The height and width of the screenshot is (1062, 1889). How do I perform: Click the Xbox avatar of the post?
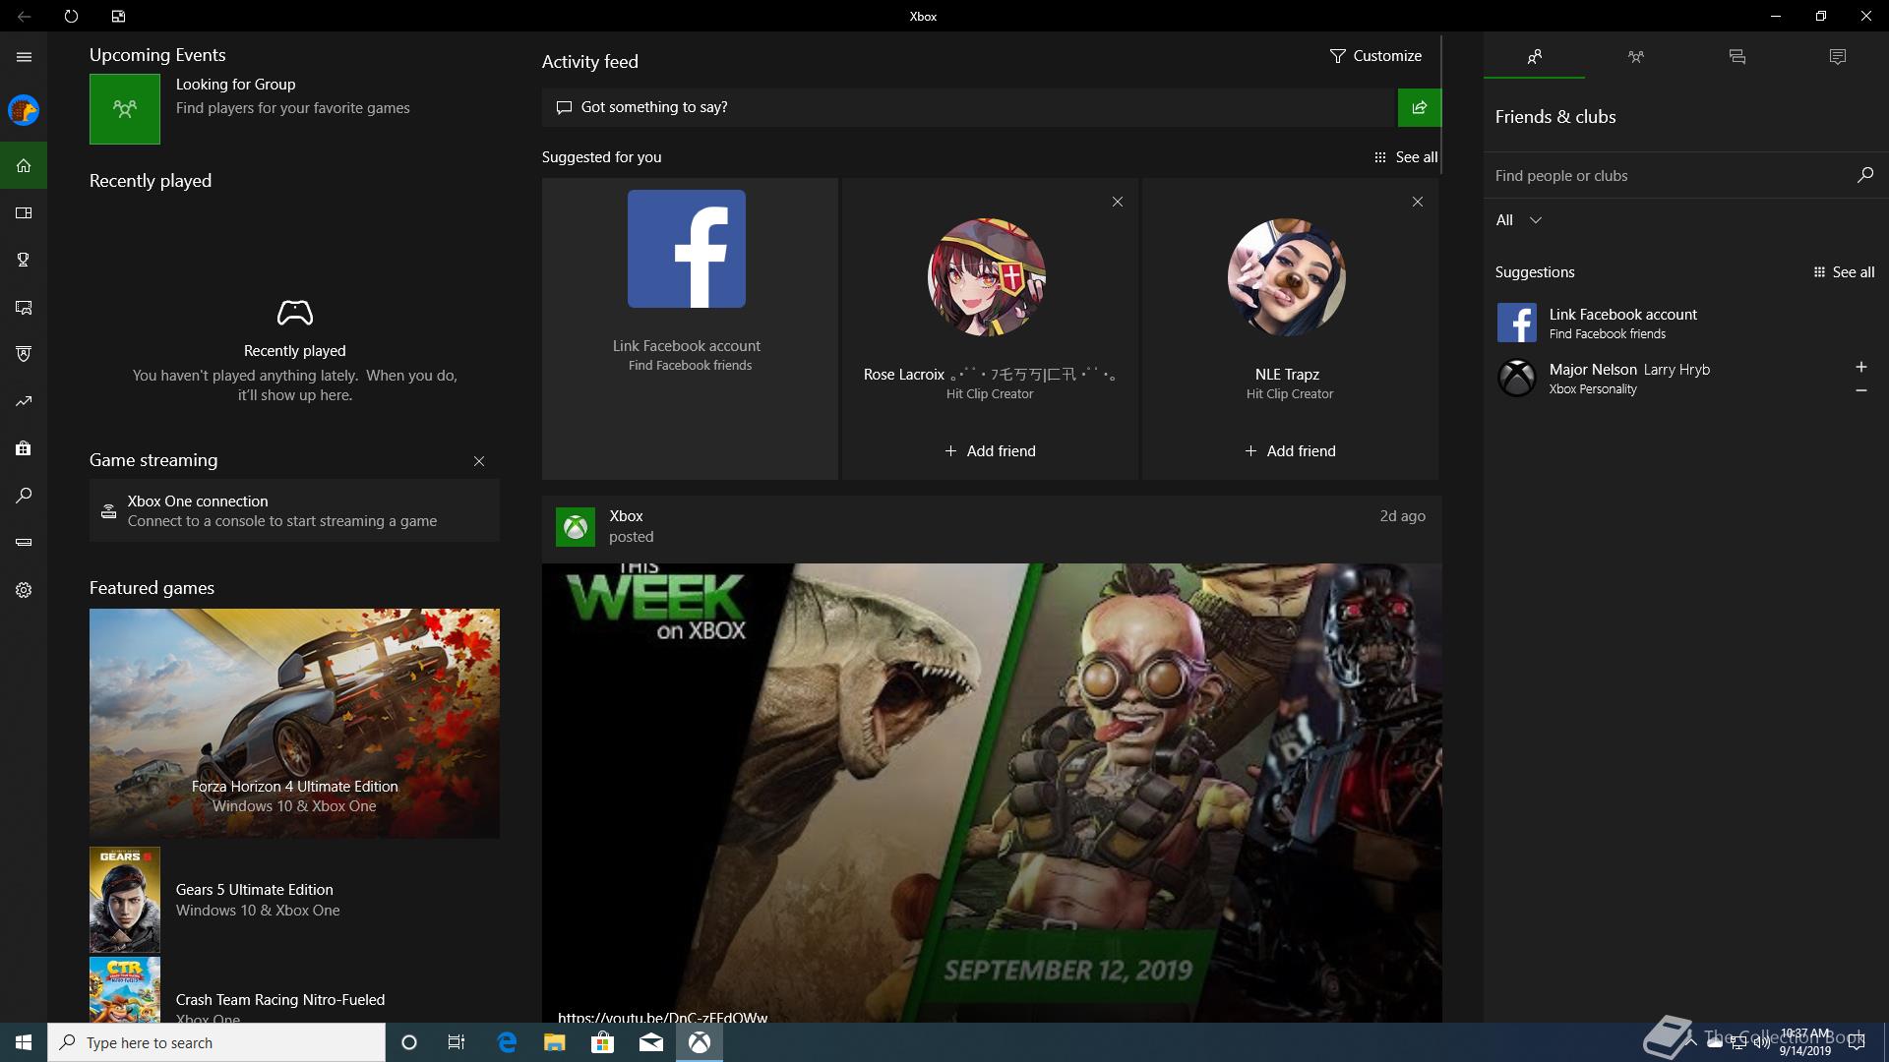pyautogui.click(x=576, y=527)
